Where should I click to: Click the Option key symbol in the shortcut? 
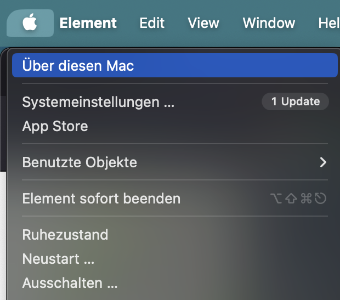point(277,199)
